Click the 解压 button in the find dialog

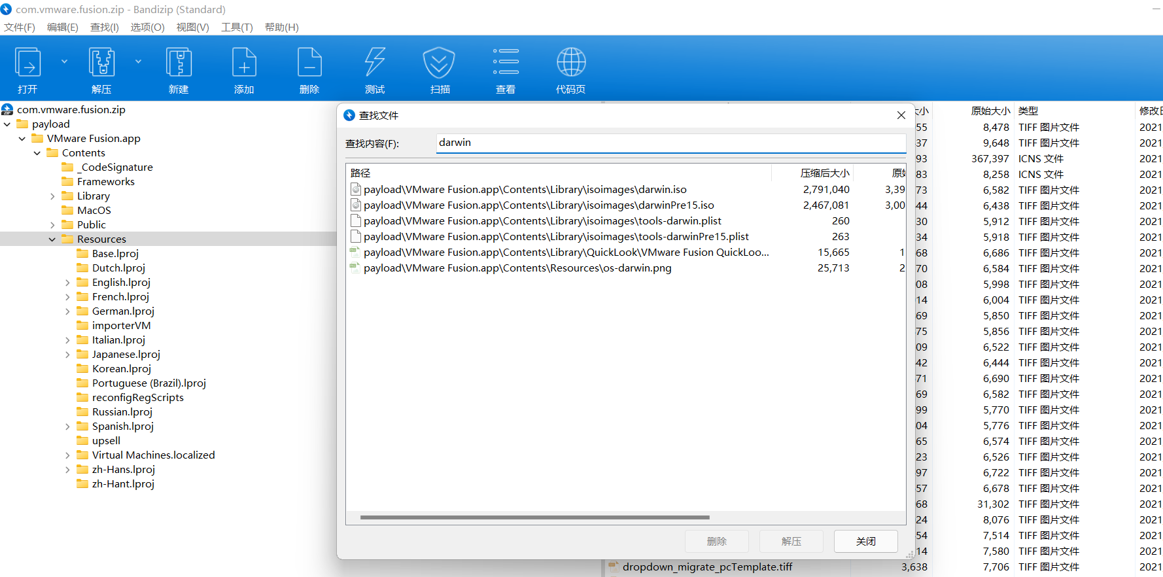[x=791, y=541]
